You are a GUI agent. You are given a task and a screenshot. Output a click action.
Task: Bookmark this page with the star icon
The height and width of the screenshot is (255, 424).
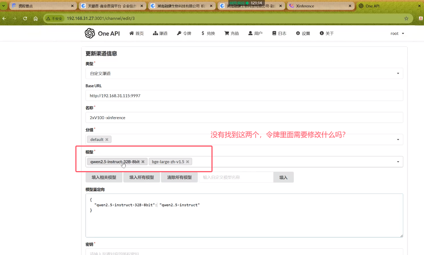pos(406,18)
